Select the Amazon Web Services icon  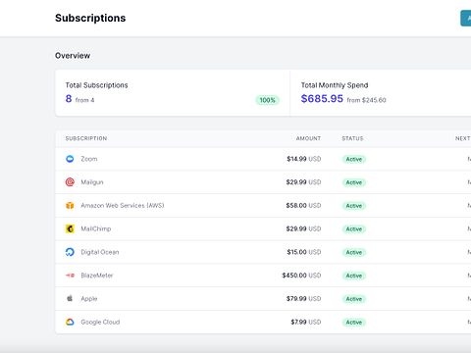tap(70, 205)
